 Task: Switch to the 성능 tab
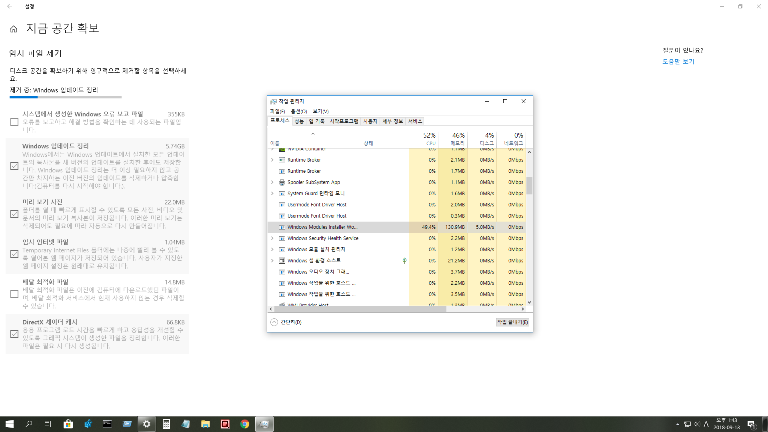tap(299, 121)
